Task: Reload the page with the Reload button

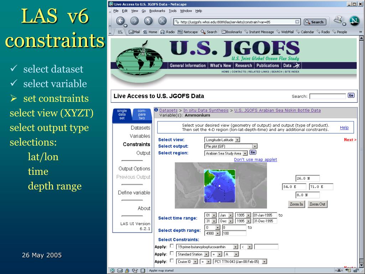Action: (x=148, y=21)
